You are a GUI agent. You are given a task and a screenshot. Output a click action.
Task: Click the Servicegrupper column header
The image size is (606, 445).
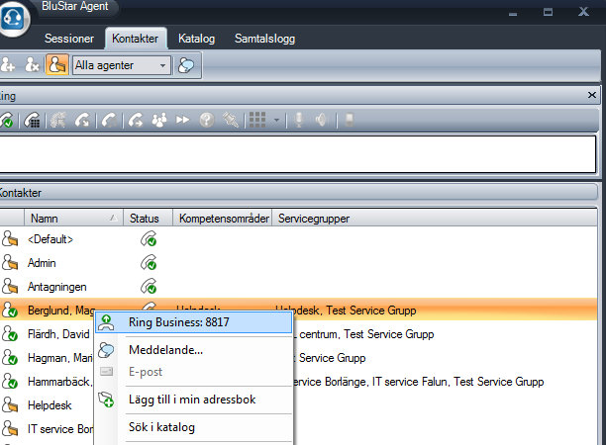[x=435, y=219]
